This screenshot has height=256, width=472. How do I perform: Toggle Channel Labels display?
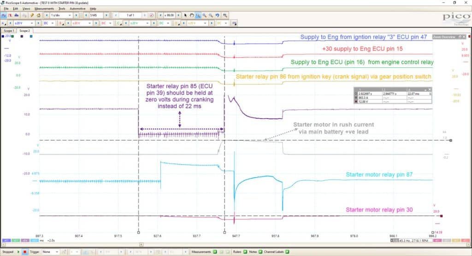tap(287, 252)
